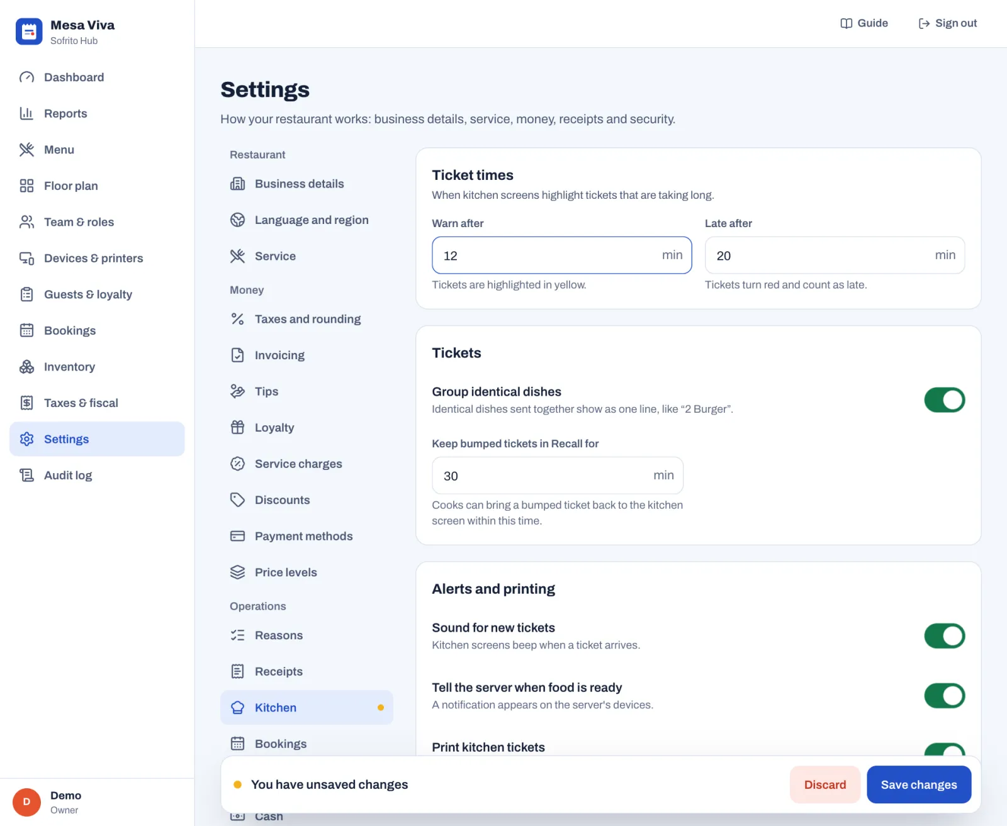Open Floor plan grid icon

coord(26,186)
